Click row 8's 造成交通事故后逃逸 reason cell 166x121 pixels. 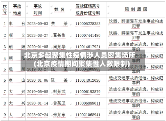136,103
